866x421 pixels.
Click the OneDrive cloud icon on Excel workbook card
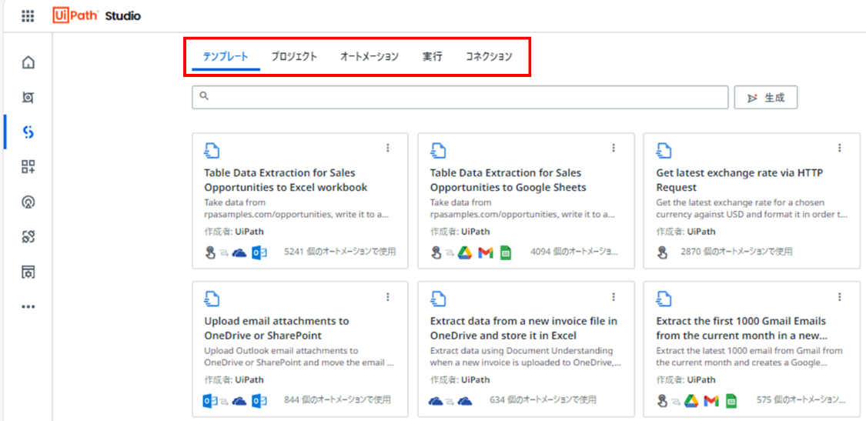pyautogui.click(x=239, y=252)
